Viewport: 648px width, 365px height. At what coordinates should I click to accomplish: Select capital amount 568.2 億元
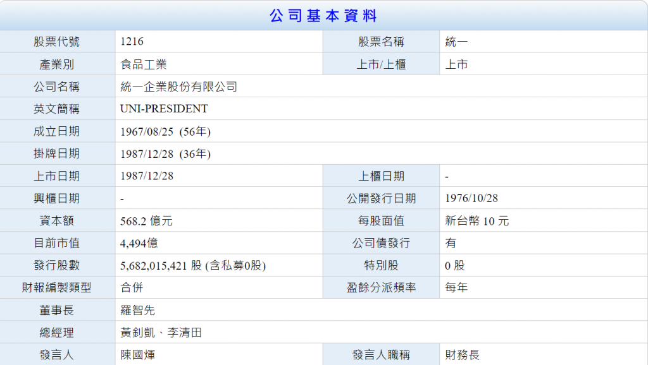pos(146,221)
